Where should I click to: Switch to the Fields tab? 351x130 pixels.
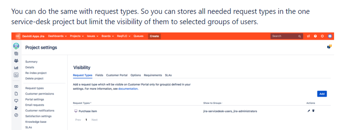coord(99,75)
